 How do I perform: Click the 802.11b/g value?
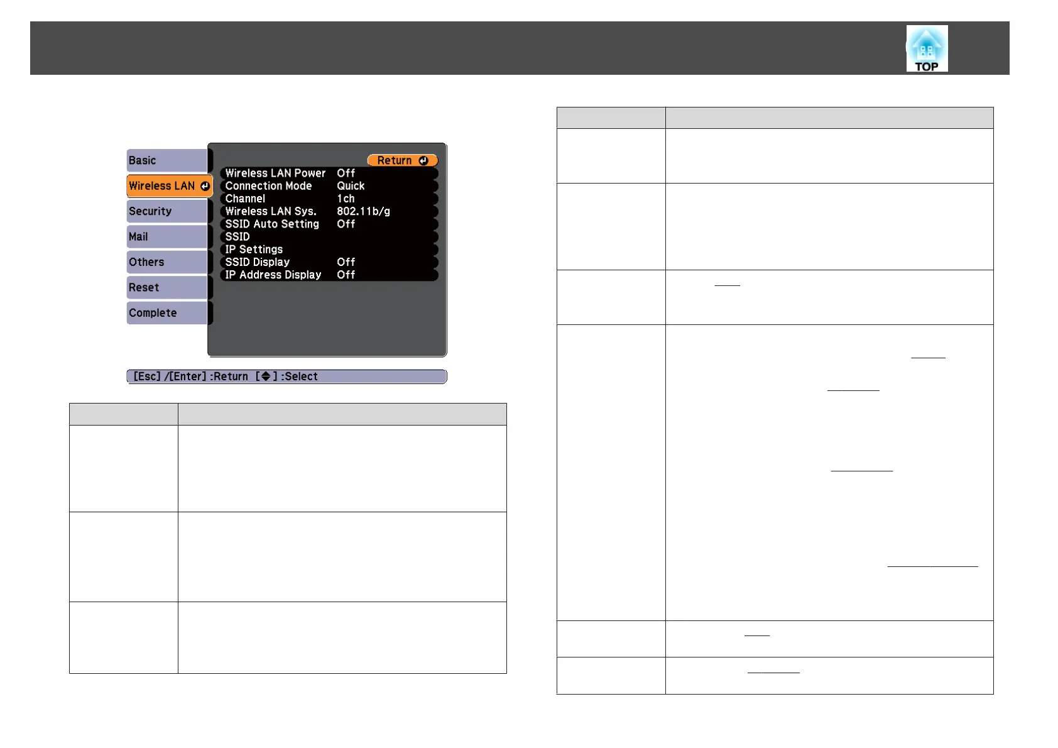363,211
